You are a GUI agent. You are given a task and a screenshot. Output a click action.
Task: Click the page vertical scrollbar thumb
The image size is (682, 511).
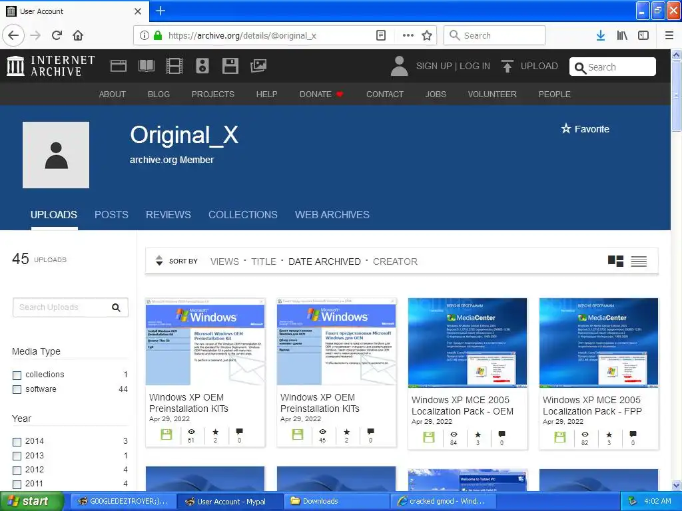pyautogui.click(x=676, y=96)
